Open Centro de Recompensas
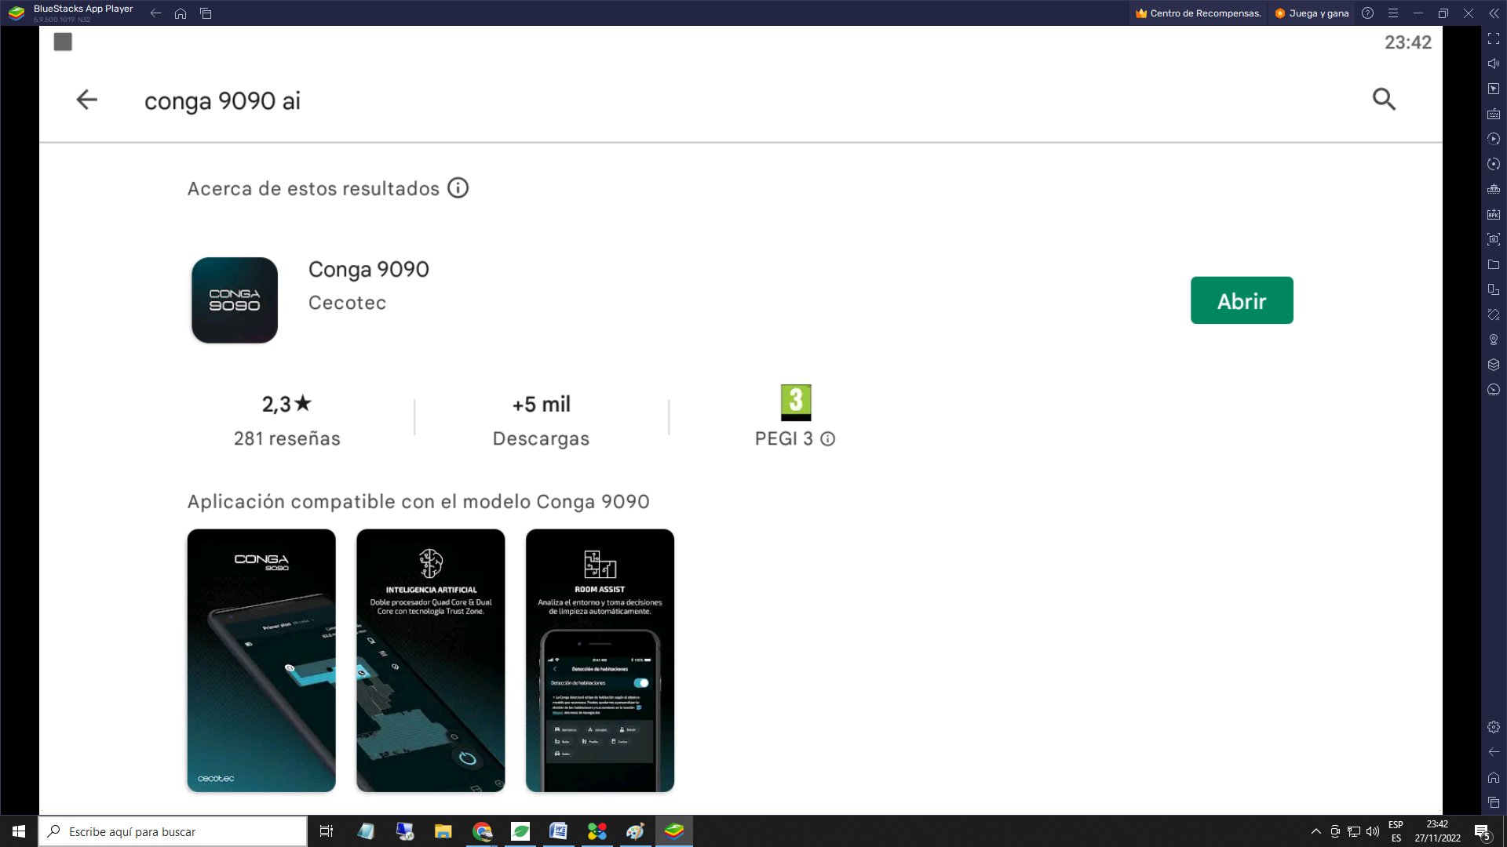 tap(1198, 13)
